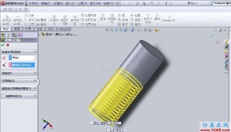This screenshot has height=132, width=231.
Task: Expand the Reference Geometry (参考几何体) dropdown
Action: point(148,25)
